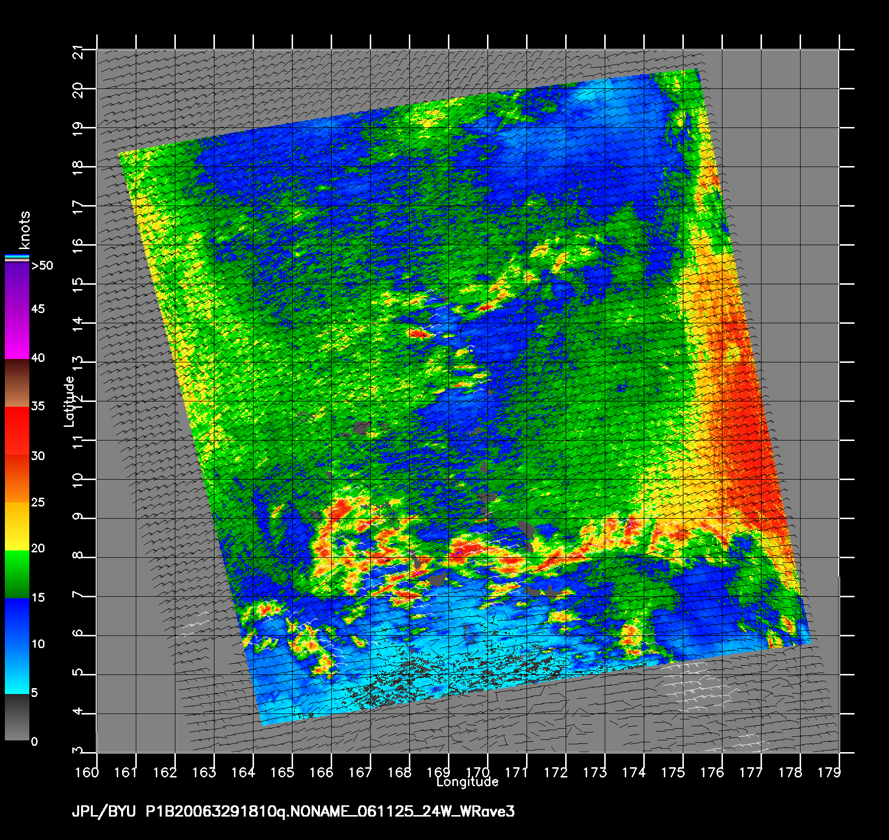Click the rotated Latitude axis title
Screen dimensions: 889x840
pyautogui.click(x=69, y=401)
